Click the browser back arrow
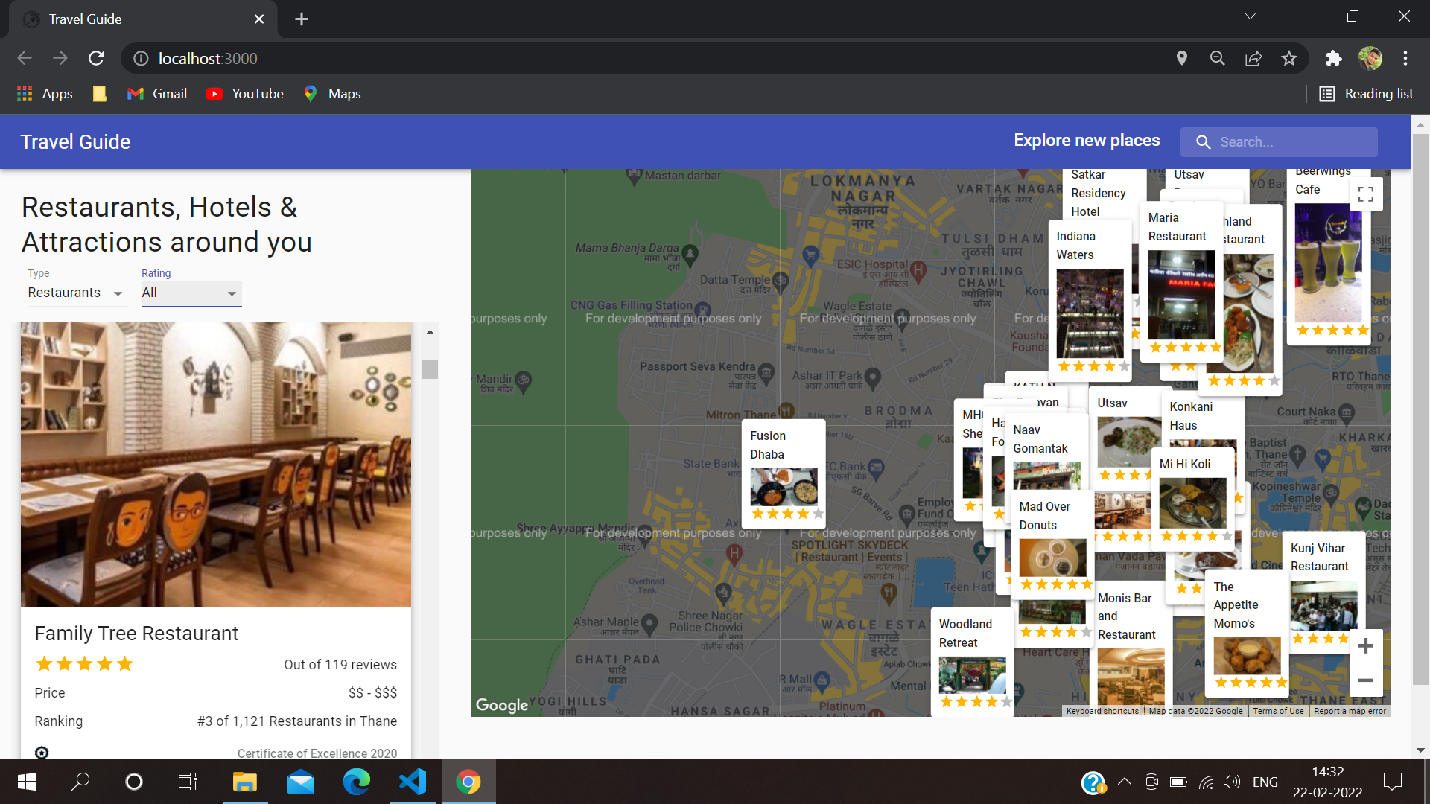Screen dimensions: 1430x804 [x=25, y=58]
